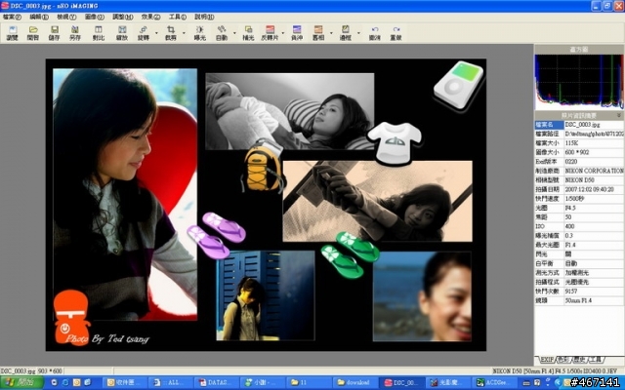Image resolution: width=625 pixels, height=390 pixels.
Task: Open the 編輯 (Edit) menu
Action: click(x=39, y=17)
